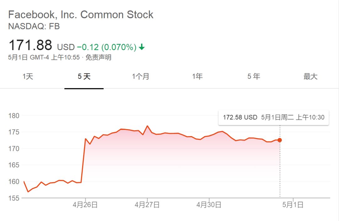Click the green down arrow icon
339x221 pixels.
pyautogui.click(x=142, y=47)
